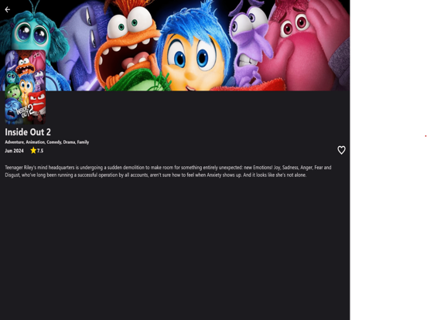Open the Inside Out 2 poster thumbnail
Screen dimensions: 427x320
26,87
